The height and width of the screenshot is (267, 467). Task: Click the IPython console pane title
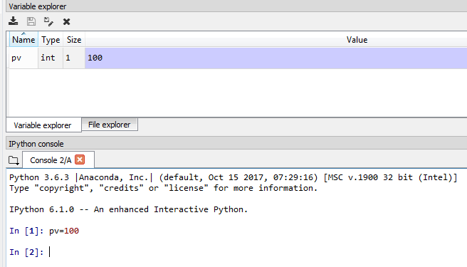tap(36, 144)
